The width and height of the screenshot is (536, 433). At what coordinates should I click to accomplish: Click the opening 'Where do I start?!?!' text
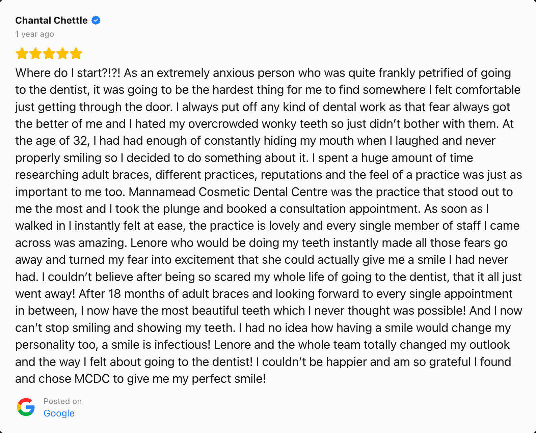(68, 73)
